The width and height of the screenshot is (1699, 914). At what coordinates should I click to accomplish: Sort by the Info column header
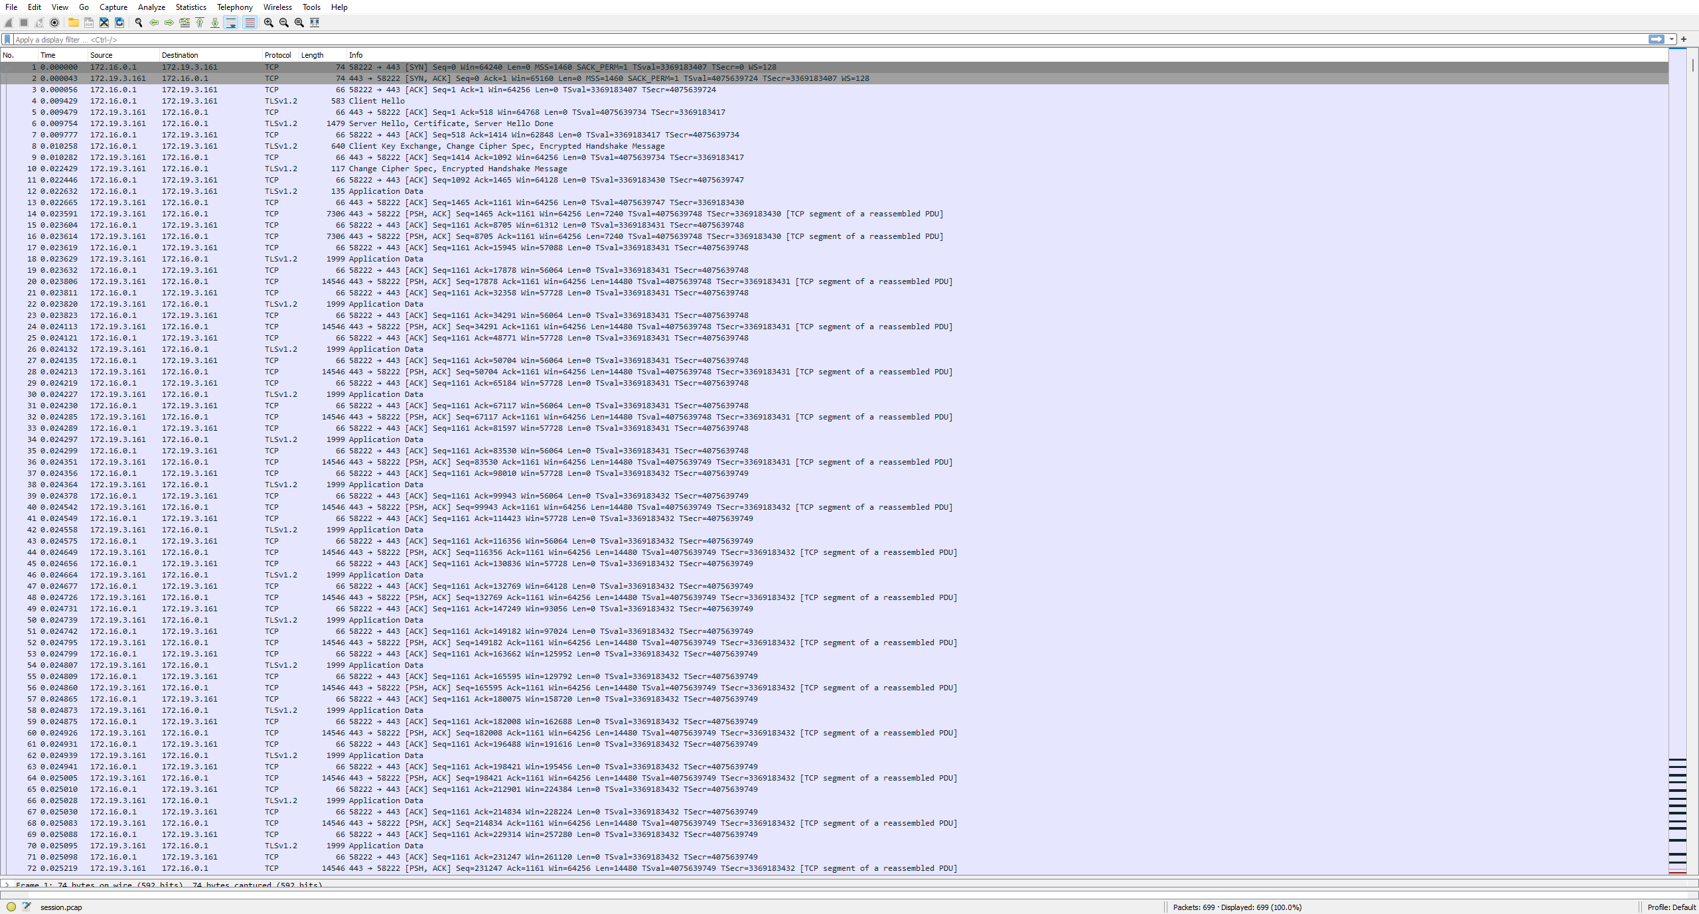pos(1007,55)
